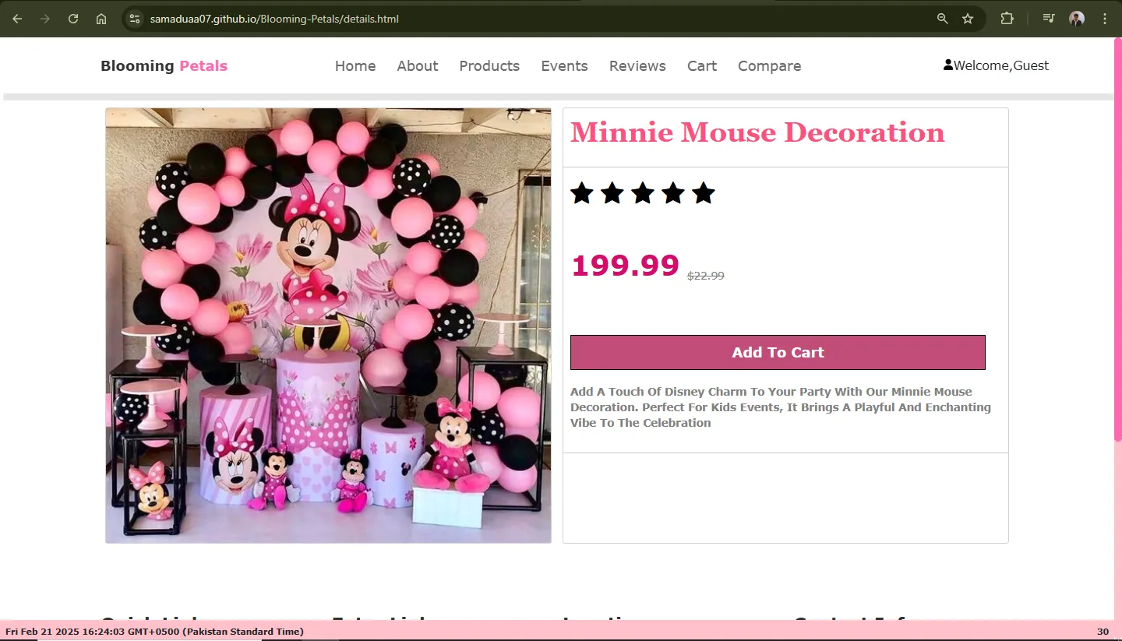Bookmark this page with the star icon
1122x641 pixels.
coord(968,19)
